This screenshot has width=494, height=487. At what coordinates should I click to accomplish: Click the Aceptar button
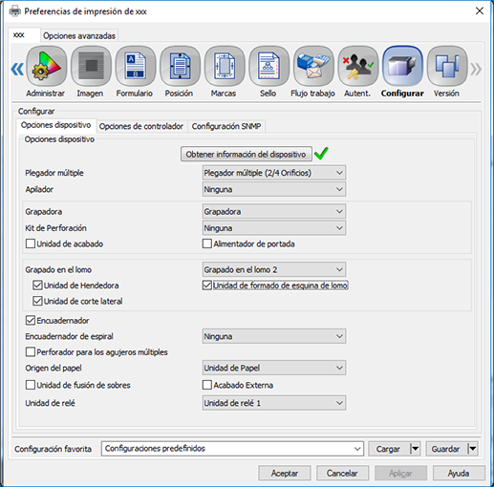285,474
